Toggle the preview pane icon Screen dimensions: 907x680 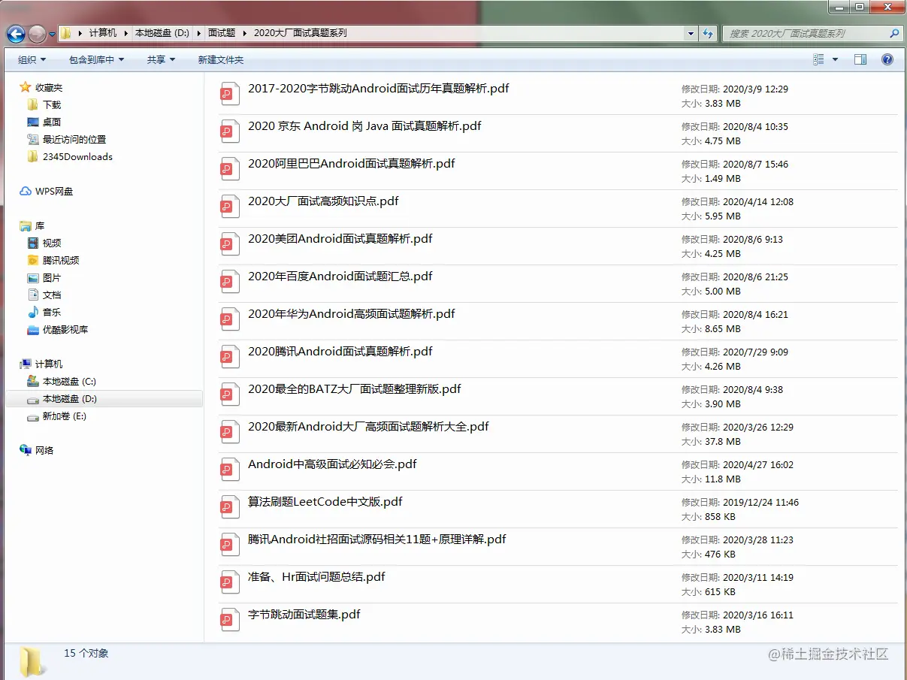pyautogui.click(x=860, y=59)
